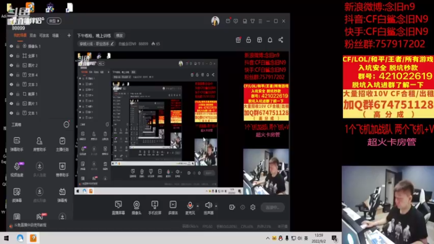Viewport: 434px width, 244px height.
Task: Add a new scene with plus icon
Action: 69,35
